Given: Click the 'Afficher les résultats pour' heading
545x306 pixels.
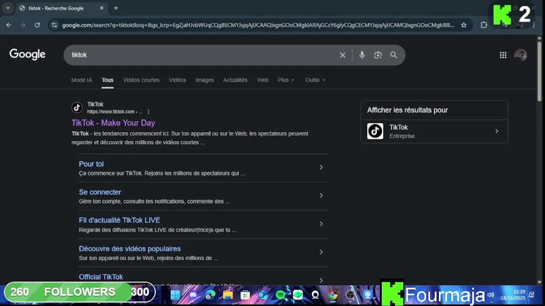Looking at the screenshot, I should (407, 110).
